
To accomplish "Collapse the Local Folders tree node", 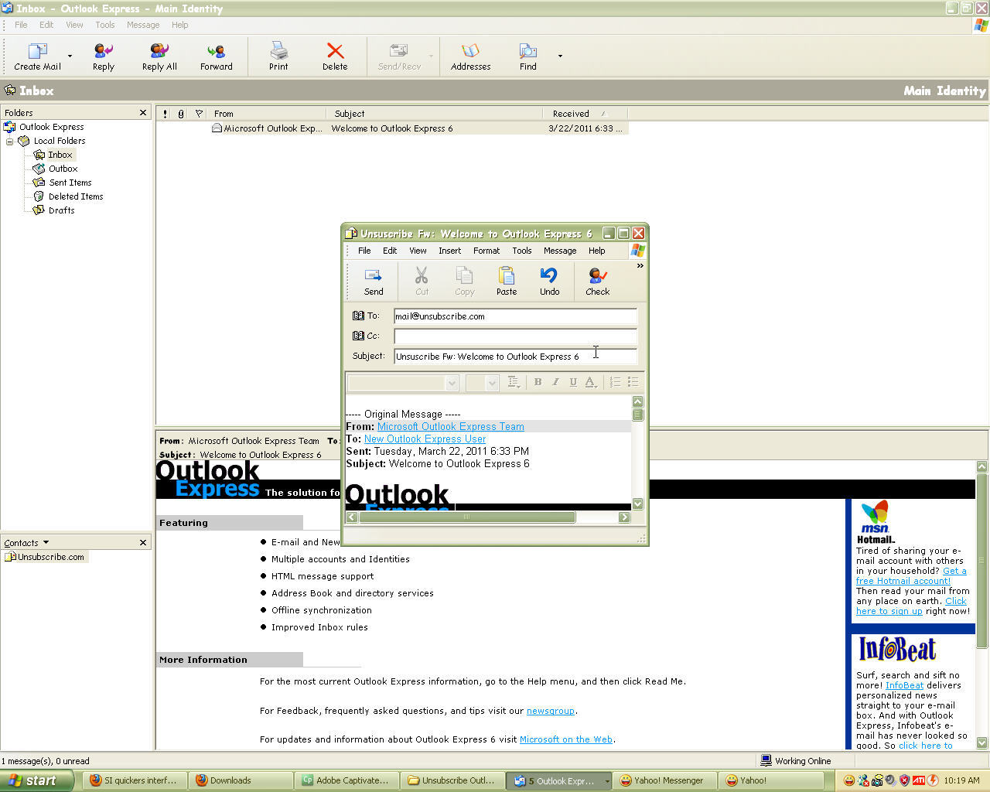I will tap(10, 142).
